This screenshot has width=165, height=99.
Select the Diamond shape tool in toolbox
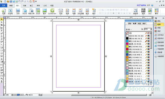click(2, 53)
